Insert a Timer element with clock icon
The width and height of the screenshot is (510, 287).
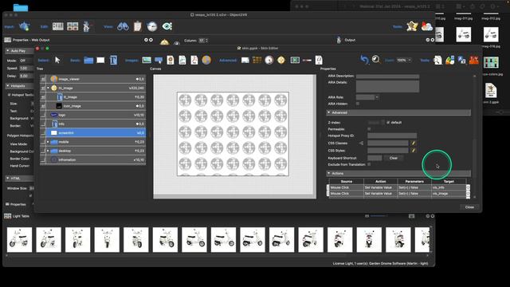[x=269, y=61]
